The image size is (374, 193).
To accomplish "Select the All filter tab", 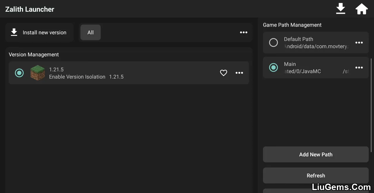I will pyautogui.click(x=91, y=32).
